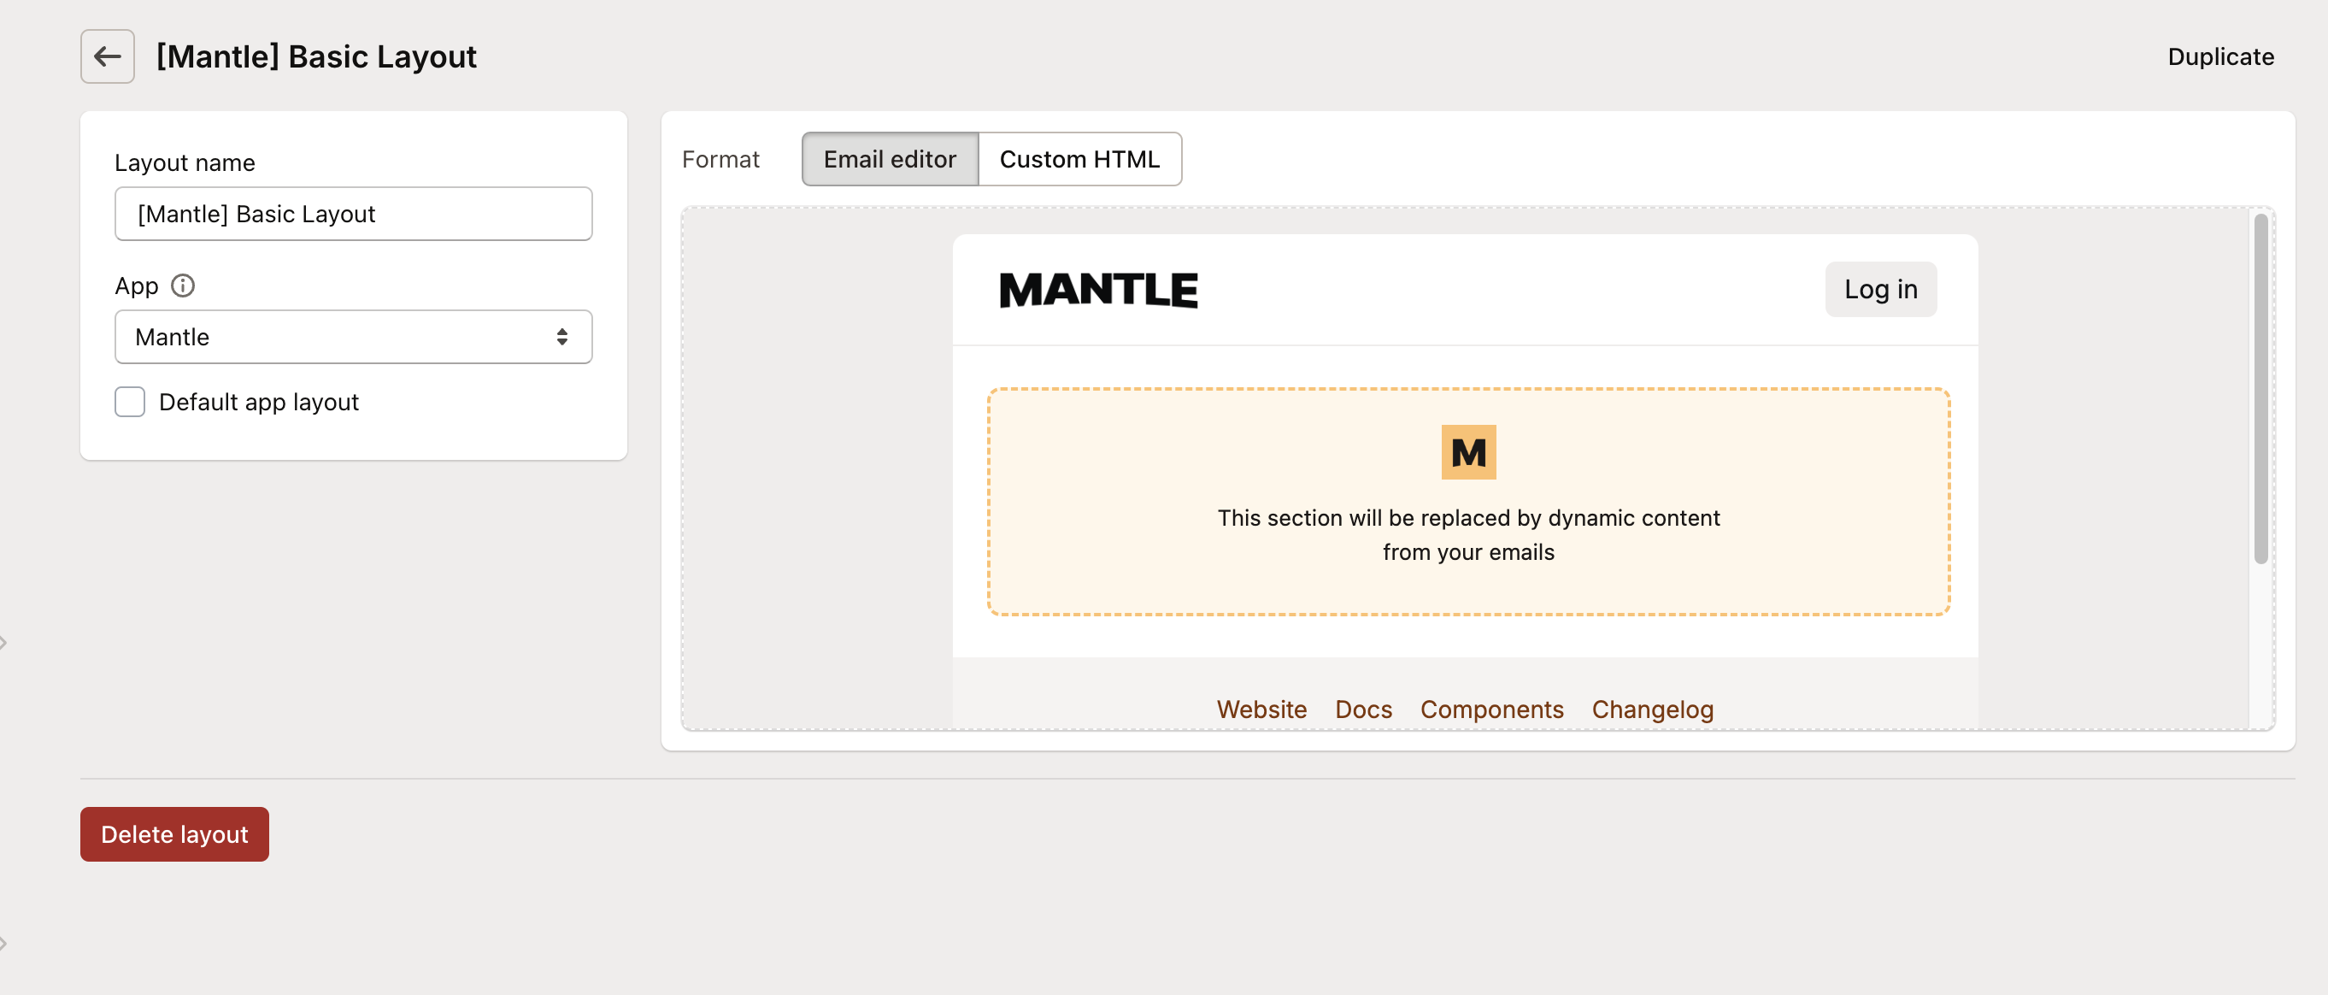Expand the lower left edge chevron

tap(3, 943)
